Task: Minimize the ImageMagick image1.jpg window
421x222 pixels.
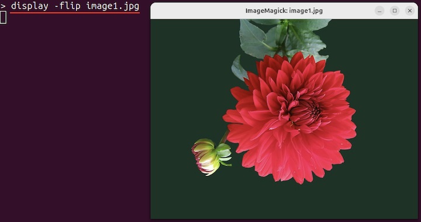Action: tap(379, 10)
